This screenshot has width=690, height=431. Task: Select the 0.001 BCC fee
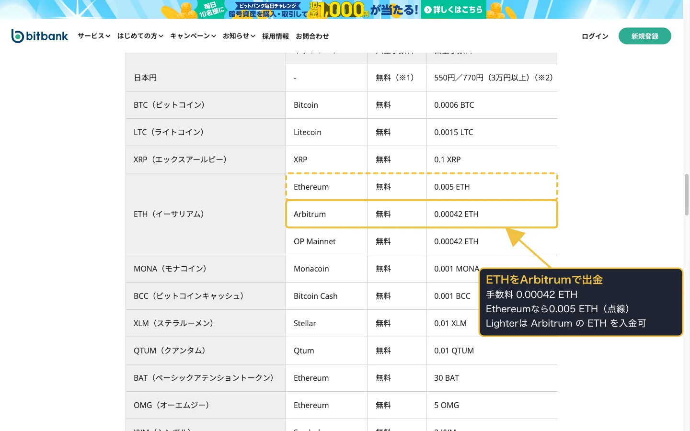click(452, 296)
